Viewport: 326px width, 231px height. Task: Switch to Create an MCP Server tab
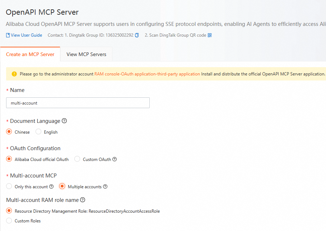click(x=30, y=54)
